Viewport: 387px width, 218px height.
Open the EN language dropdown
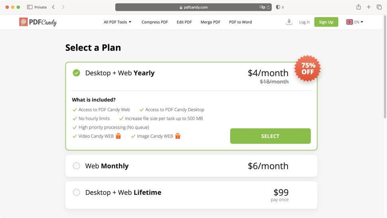click(355, 22)
